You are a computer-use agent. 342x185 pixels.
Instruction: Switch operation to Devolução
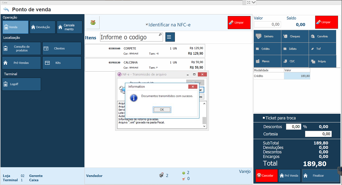43,27
